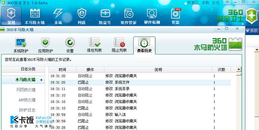Image resolution: width=259 pixels, height=130 pixels.
Task: Click the 论坛 forum link
Action: click(216, 3)
